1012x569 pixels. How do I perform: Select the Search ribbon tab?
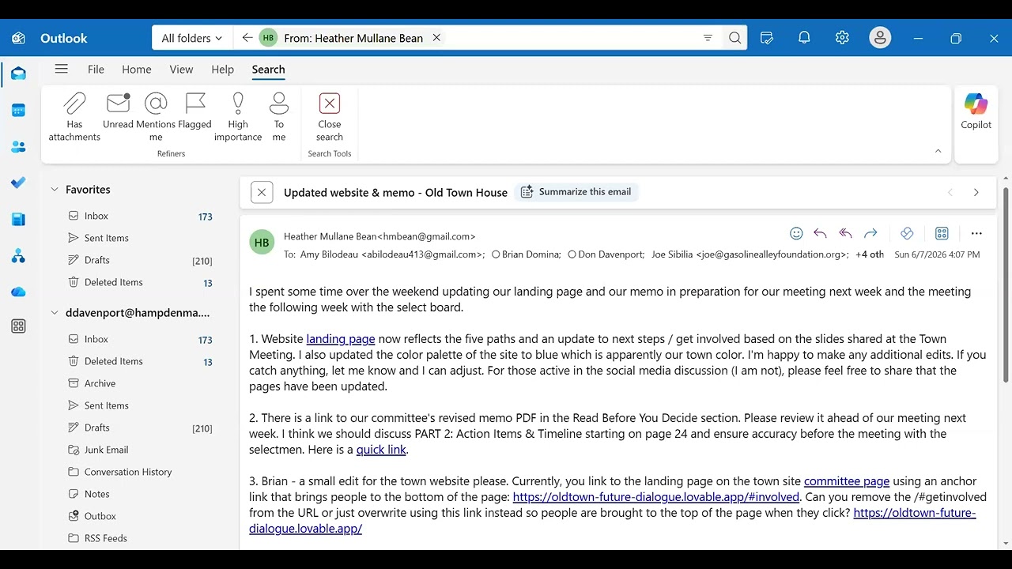[269, 70]
